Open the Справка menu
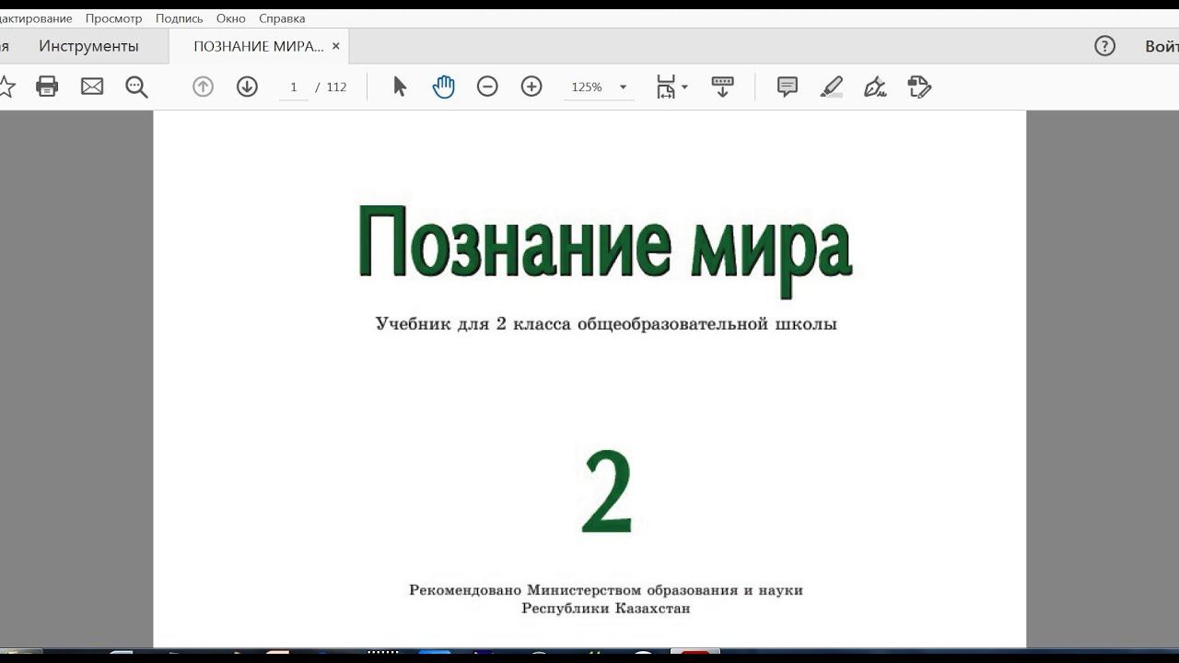The image size is (1179, 663). point(282,18)
